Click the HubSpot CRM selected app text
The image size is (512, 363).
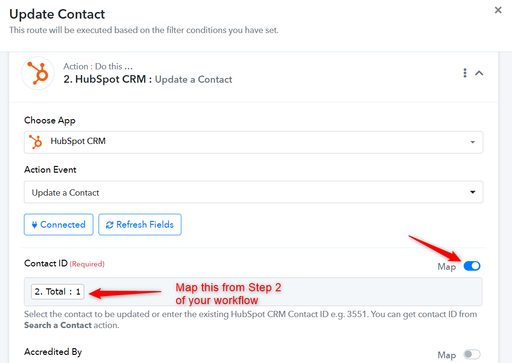point(78,142)
